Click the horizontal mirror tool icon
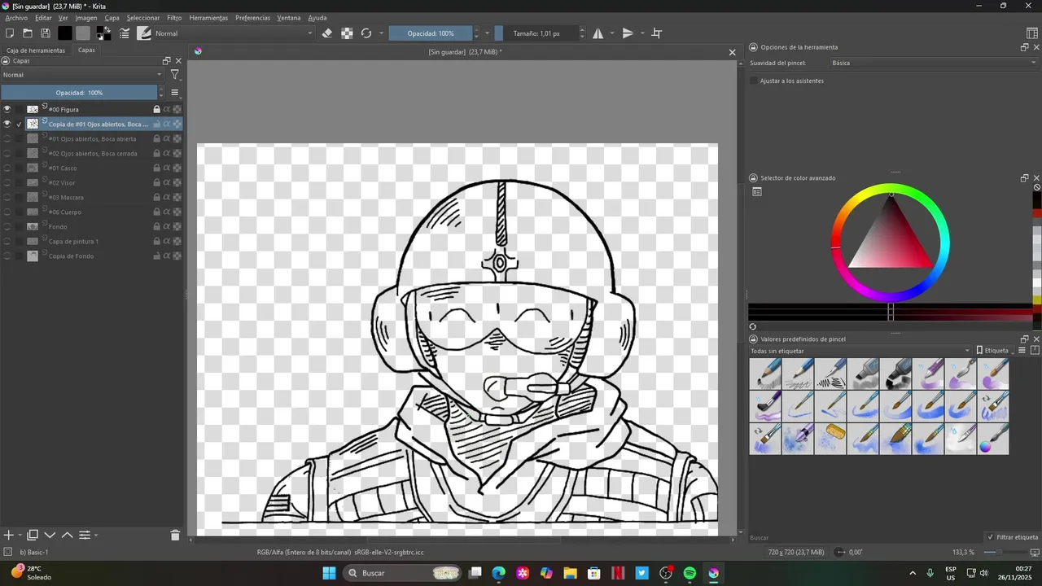 coord(598,33)
